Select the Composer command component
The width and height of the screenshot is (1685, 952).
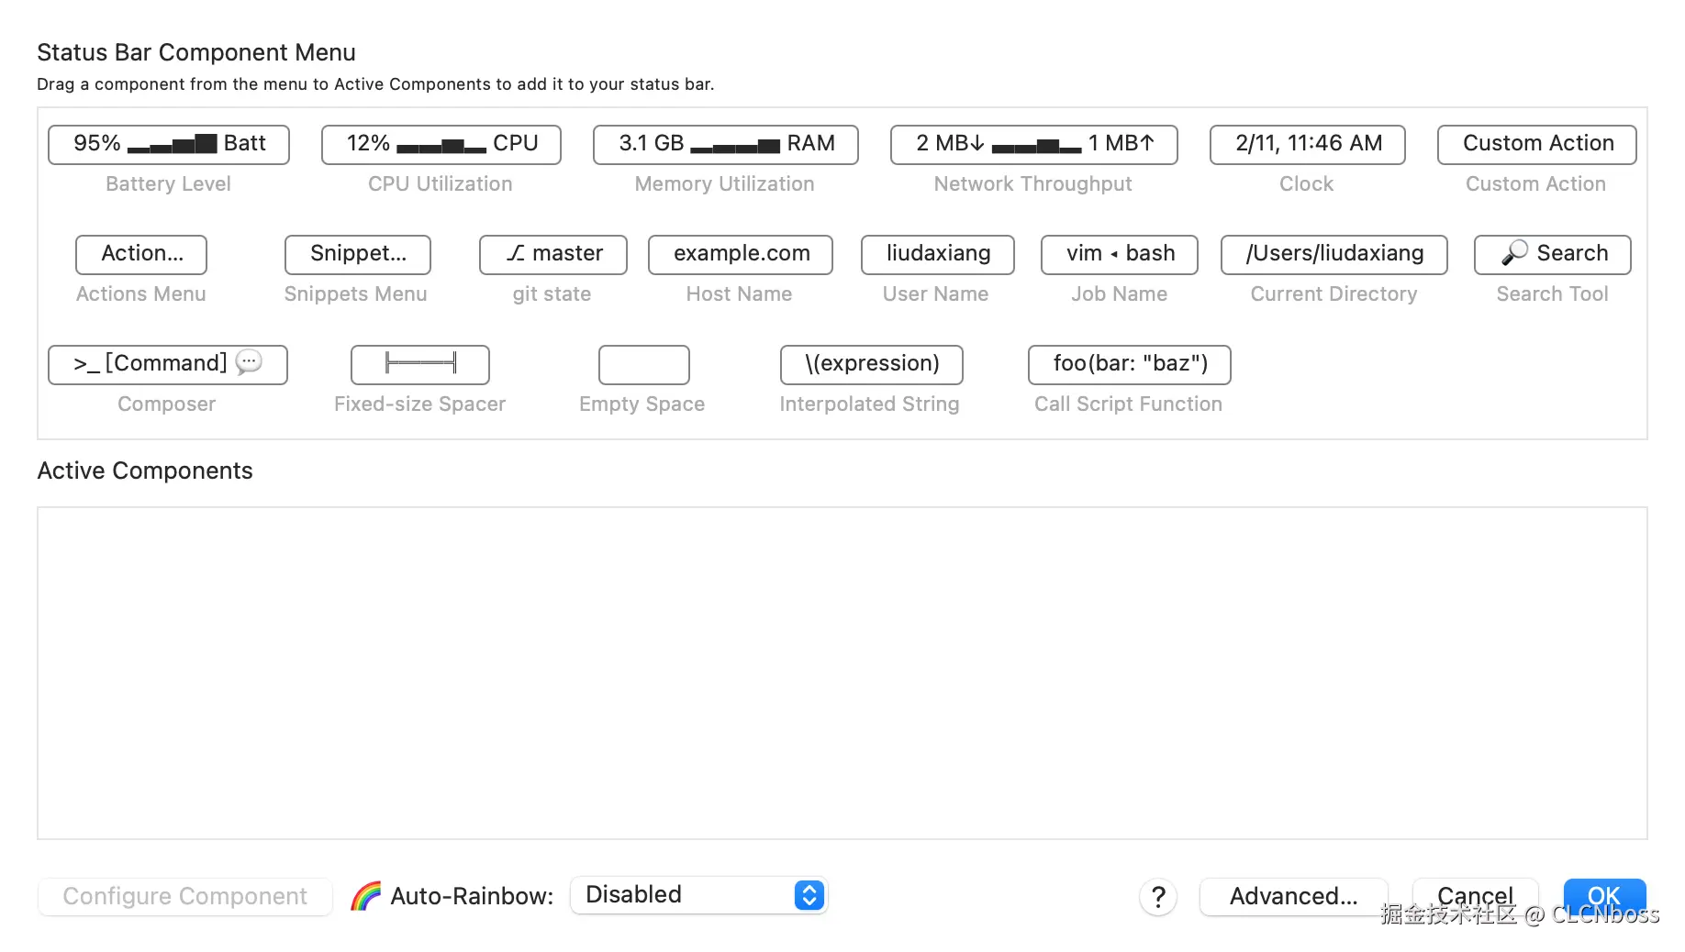pos(168,364)
